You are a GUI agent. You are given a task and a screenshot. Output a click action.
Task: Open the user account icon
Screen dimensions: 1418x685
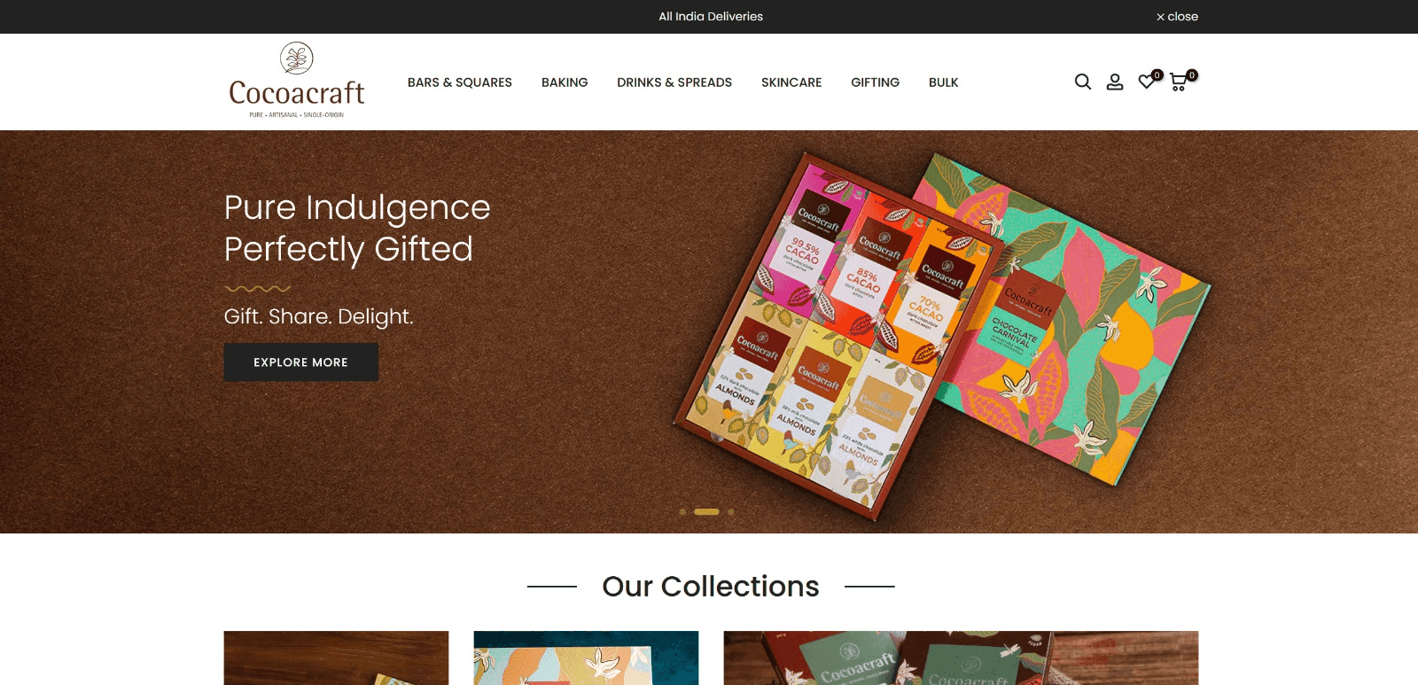[x=1115, y=82]
